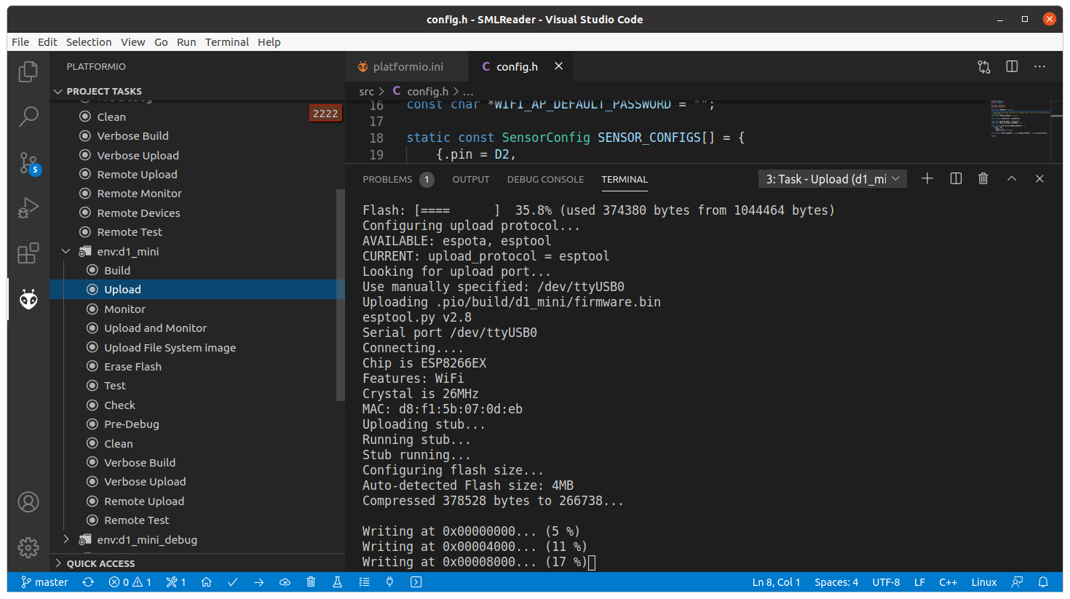Open Source Control view with 5 badge
The height and width of the screenshot is (599, 1070).
coord(29,163)
